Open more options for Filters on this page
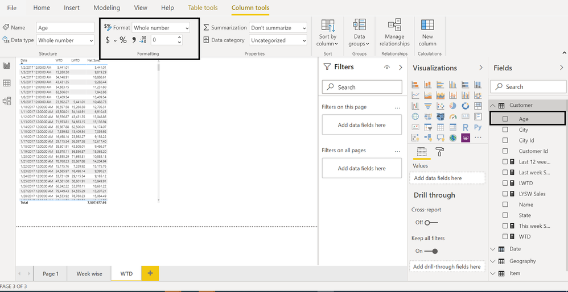This screenshot has width=568, height=292. (397, 108)
